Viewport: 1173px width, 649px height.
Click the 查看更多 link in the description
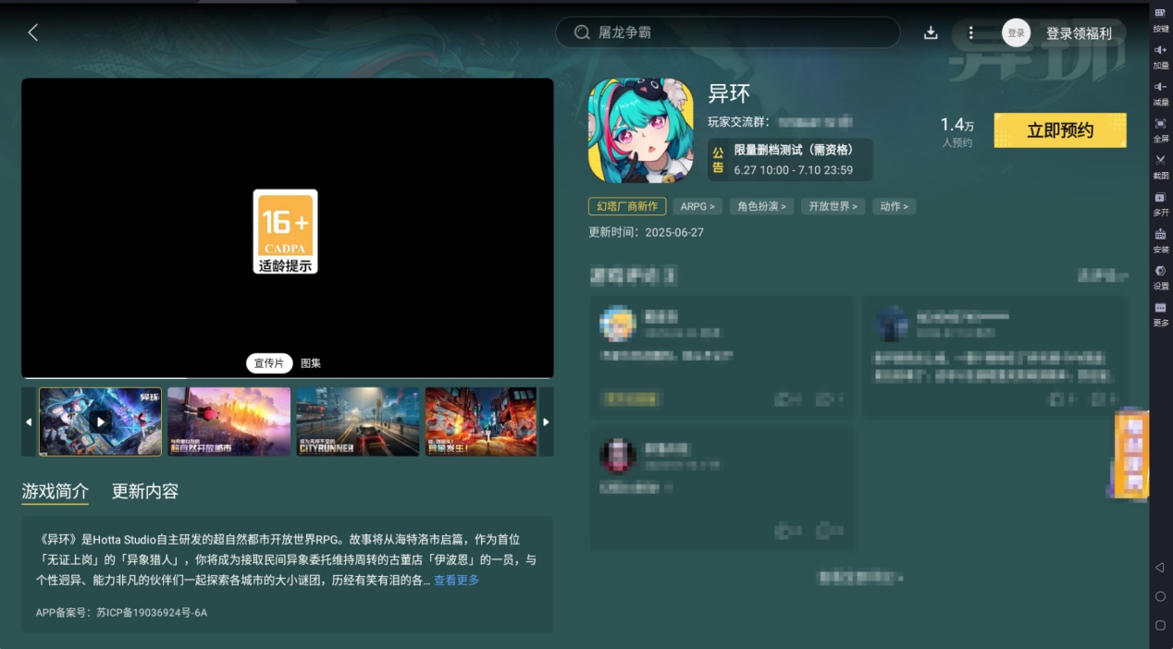click(x=455, y=580)
